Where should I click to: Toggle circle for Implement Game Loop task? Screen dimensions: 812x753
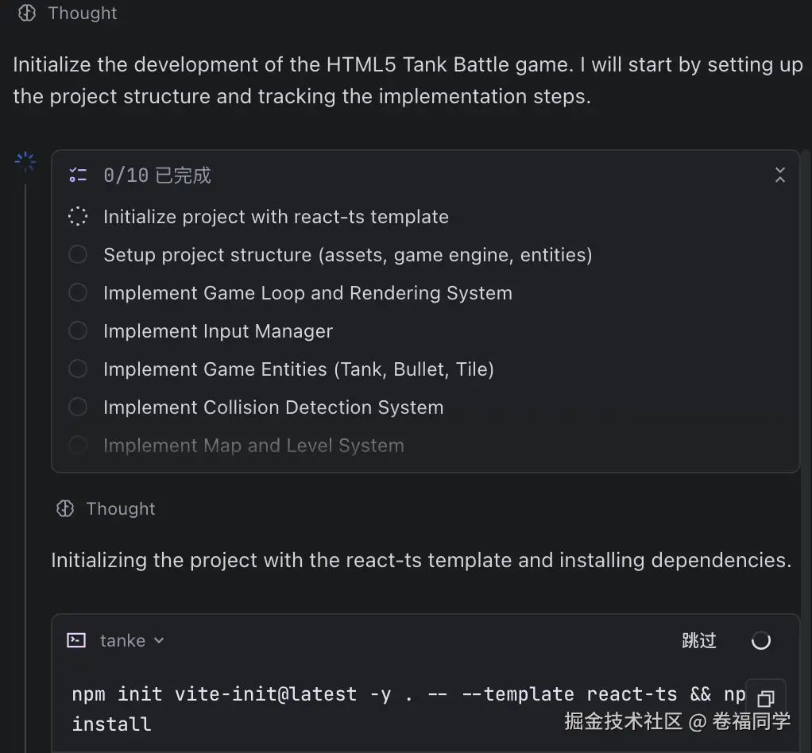pyautogui.click(x=78, y=293)
